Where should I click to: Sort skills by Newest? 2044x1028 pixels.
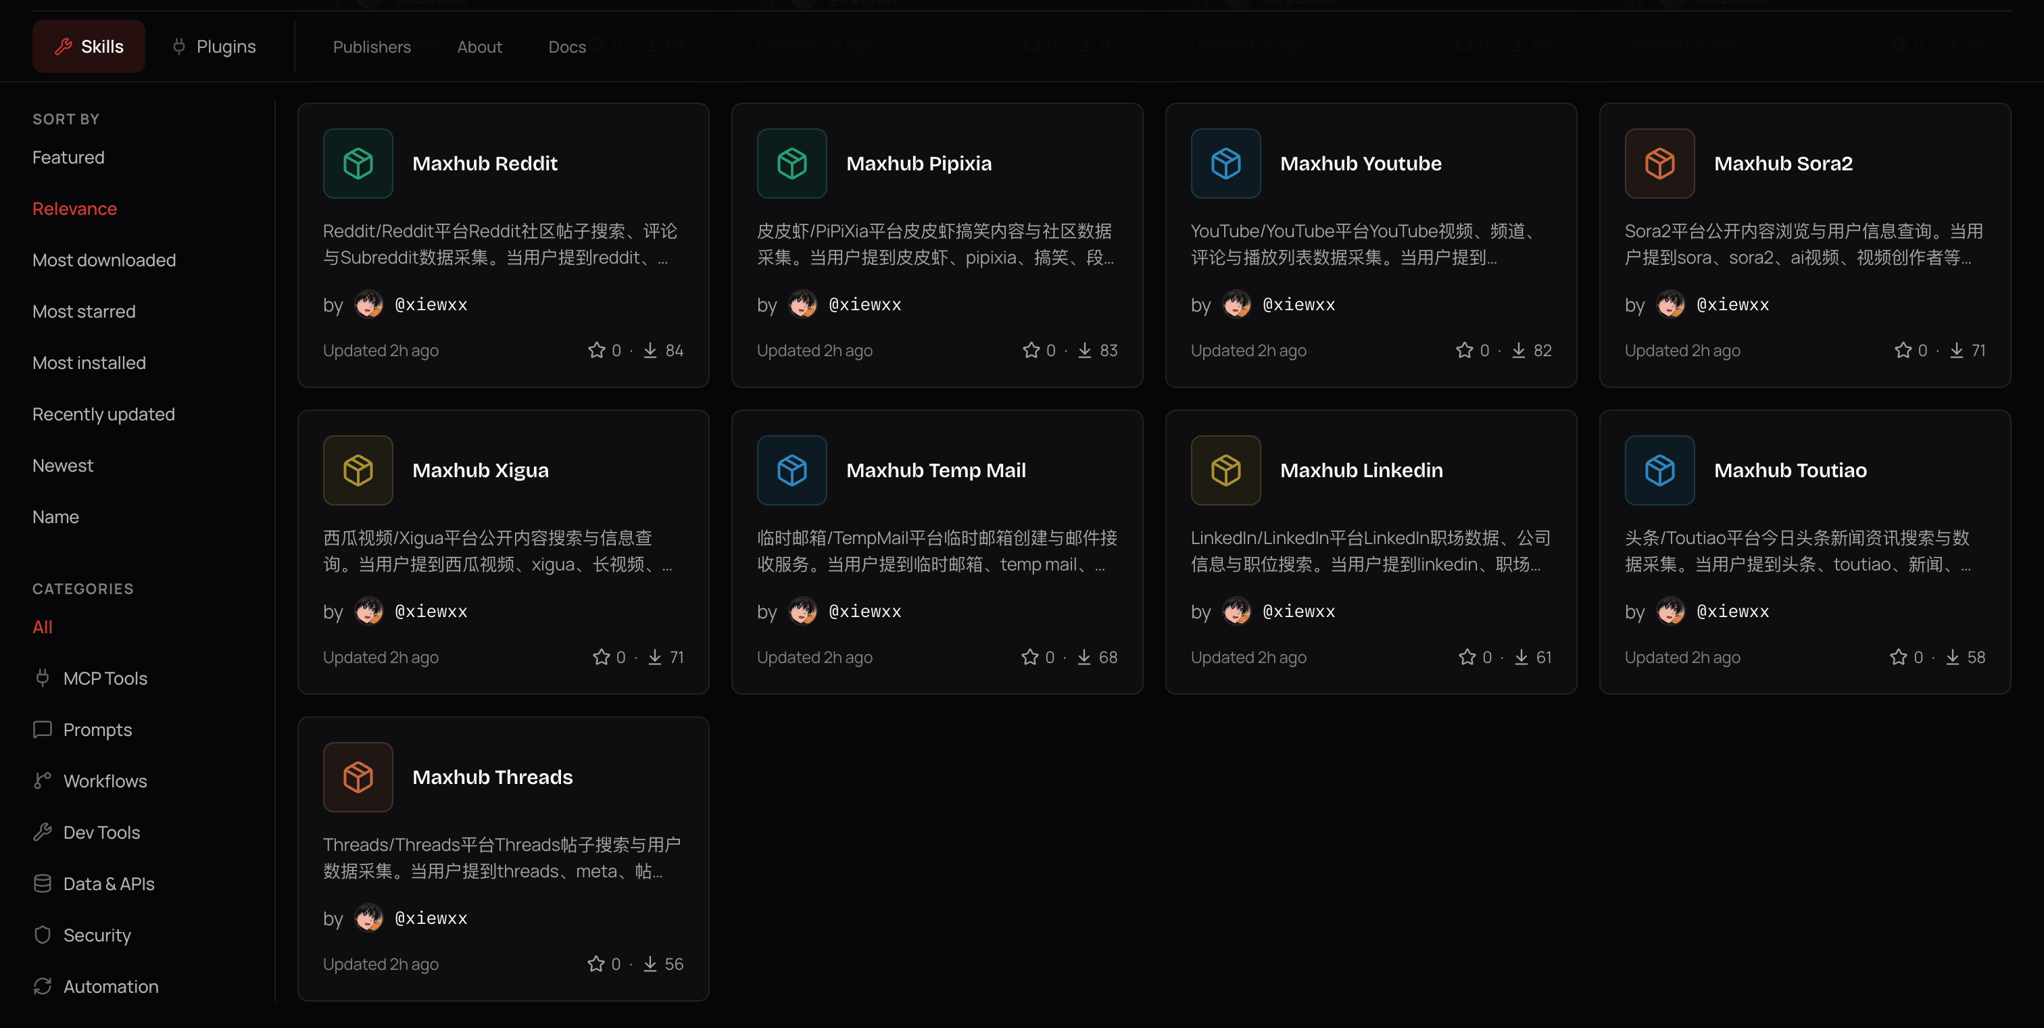[63, 466]
